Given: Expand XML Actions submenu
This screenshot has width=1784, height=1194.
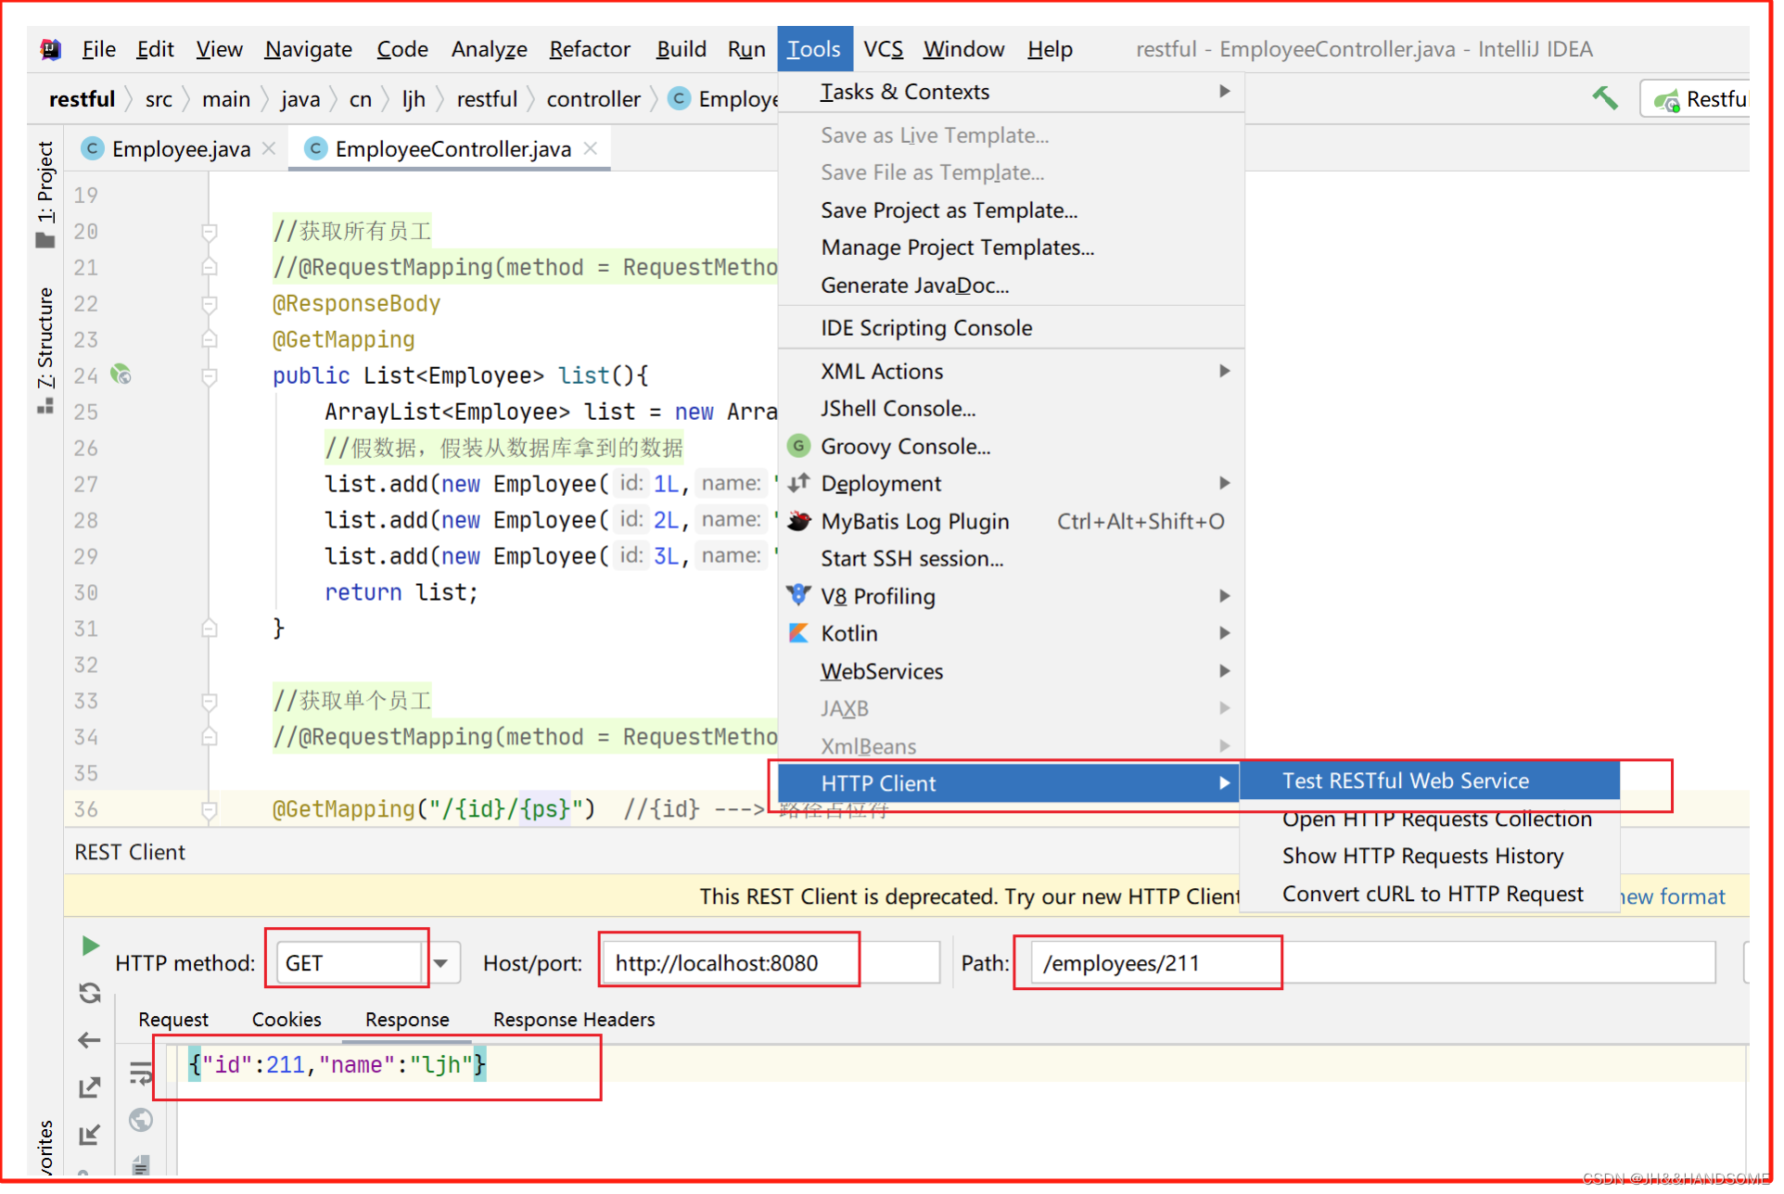Looking at the screenshot, I should point(1224,371).
